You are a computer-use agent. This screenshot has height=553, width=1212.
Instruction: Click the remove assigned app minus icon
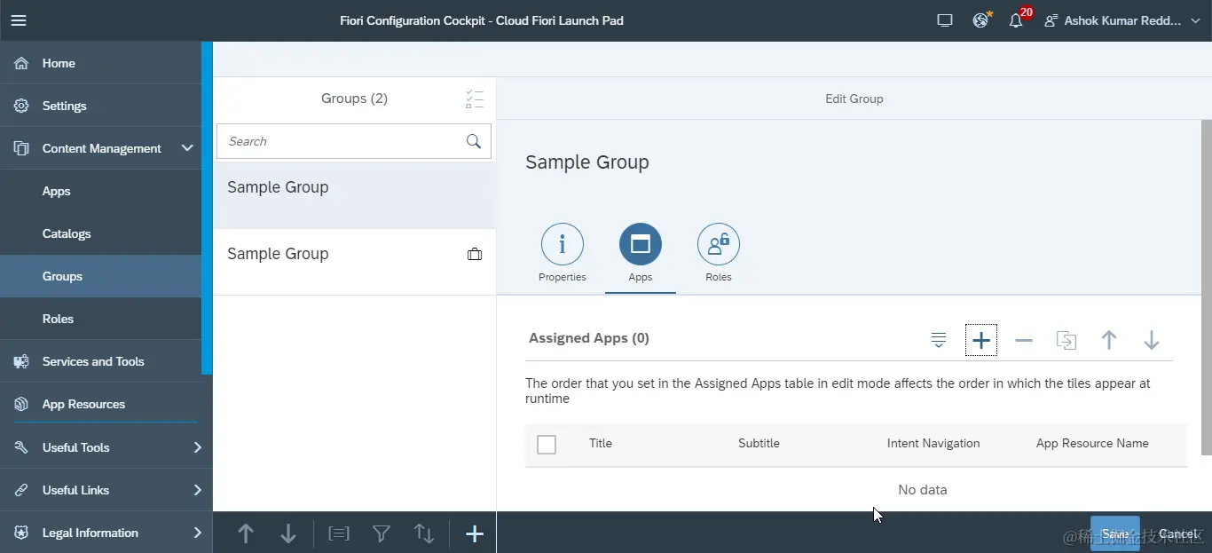[1024, 340]
